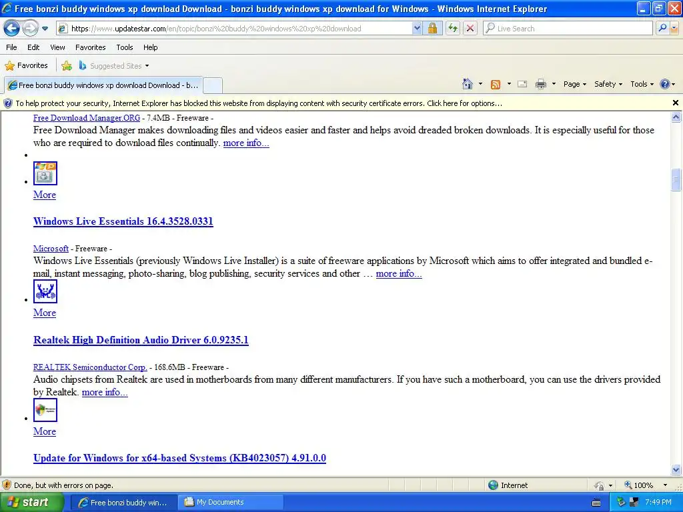The width and height of the screenshot is (683, 512).
Task: Open the Tools command bar menu
Action: [x=642, y=84]
